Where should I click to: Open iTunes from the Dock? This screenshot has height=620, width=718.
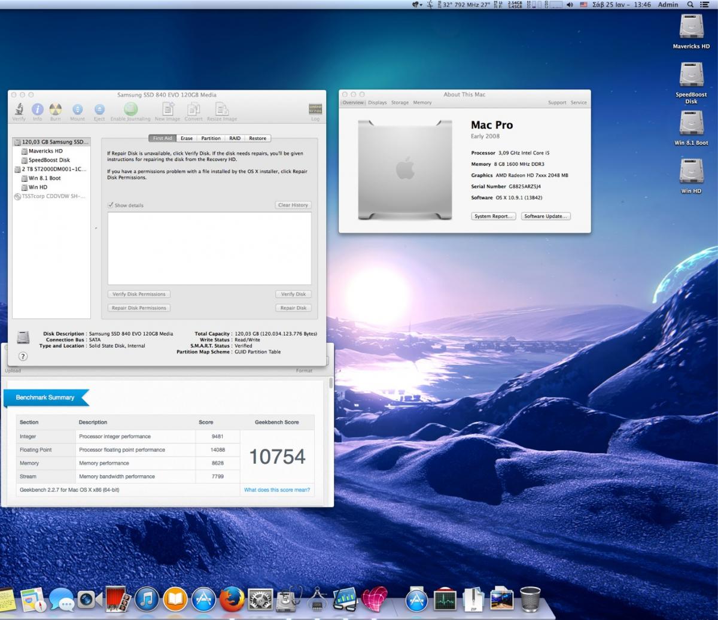coord(147,599)
